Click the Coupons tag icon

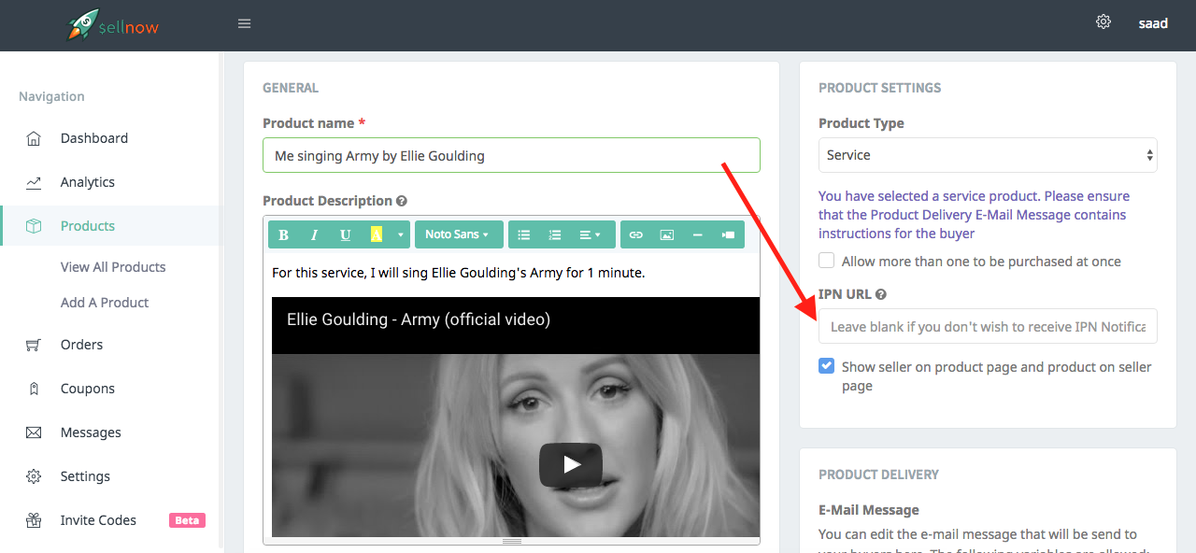34,389
